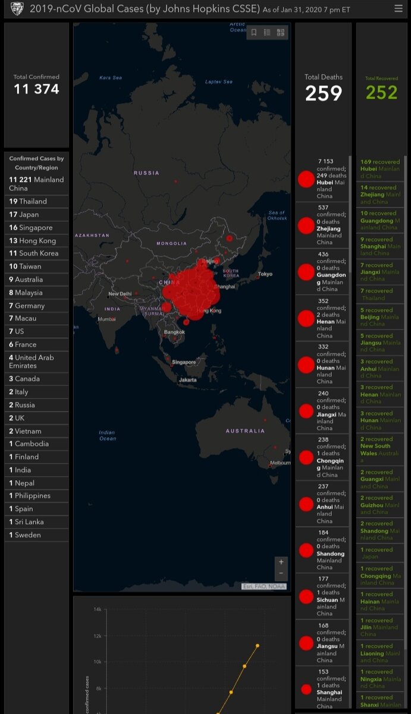Click the Tokyo case marker on map
411x714 pixels.
(258, 277)
